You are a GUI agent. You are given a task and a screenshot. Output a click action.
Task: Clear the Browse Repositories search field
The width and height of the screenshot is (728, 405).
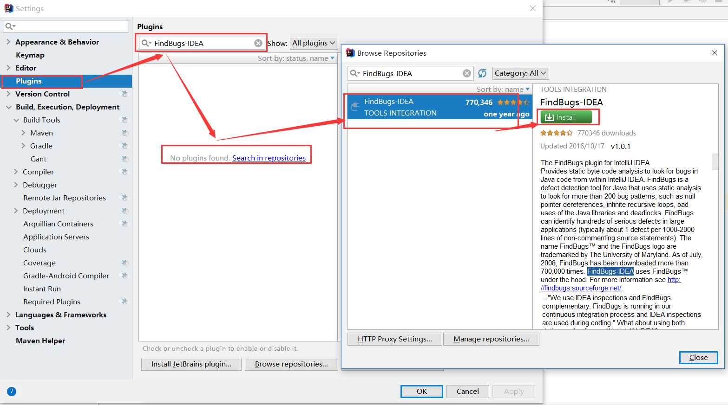[467, 73]
